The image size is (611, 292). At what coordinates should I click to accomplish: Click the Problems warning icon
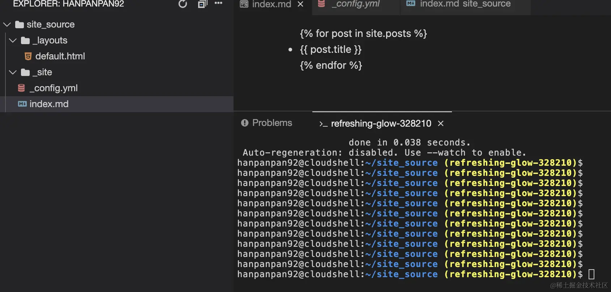[x=245, y=123]
